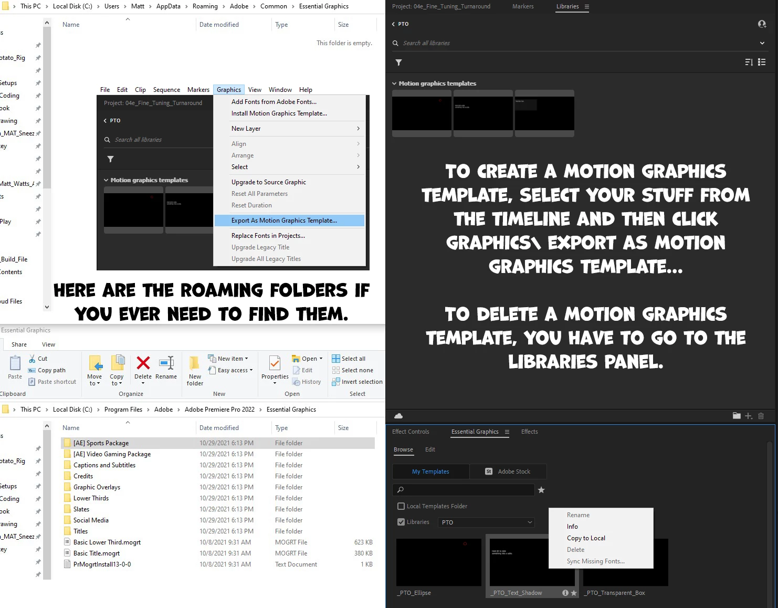The width and height of the screenshot is (778, 608).
Task: Enable the Local Templates Folder checkbox
Action: [401, 506]
